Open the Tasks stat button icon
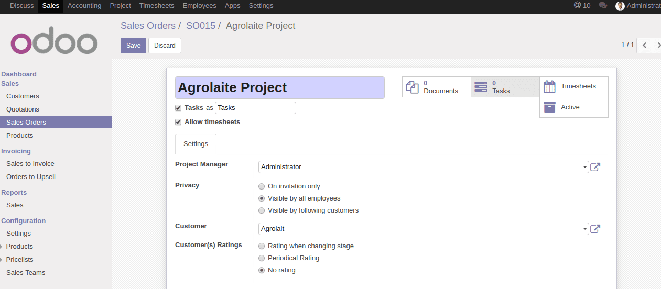Image resolution: width=661 pixels, height=289 pixels. coord(481,87)
